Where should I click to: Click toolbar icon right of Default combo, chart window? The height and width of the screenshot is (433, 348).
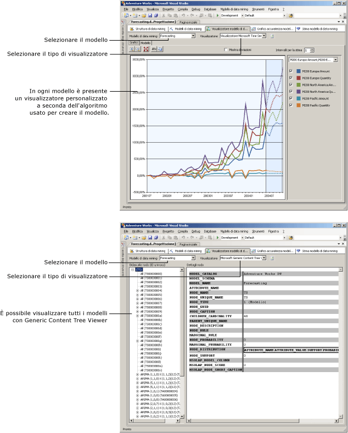pos(290,15)
